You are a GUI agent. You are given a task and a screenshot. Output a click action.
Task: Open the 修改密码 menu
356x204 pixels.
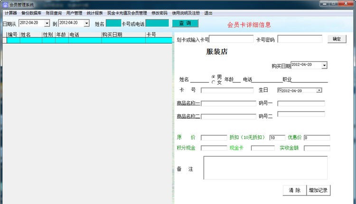(159, 13)
